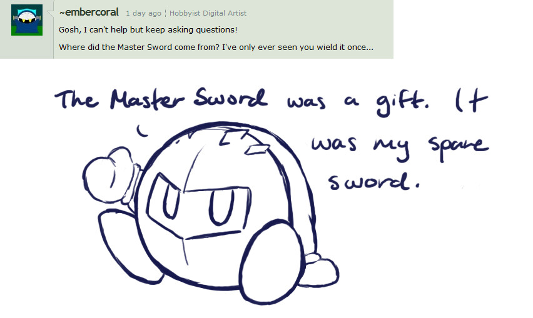Click the comment bubble pointer beside avatar

(50, 14)
